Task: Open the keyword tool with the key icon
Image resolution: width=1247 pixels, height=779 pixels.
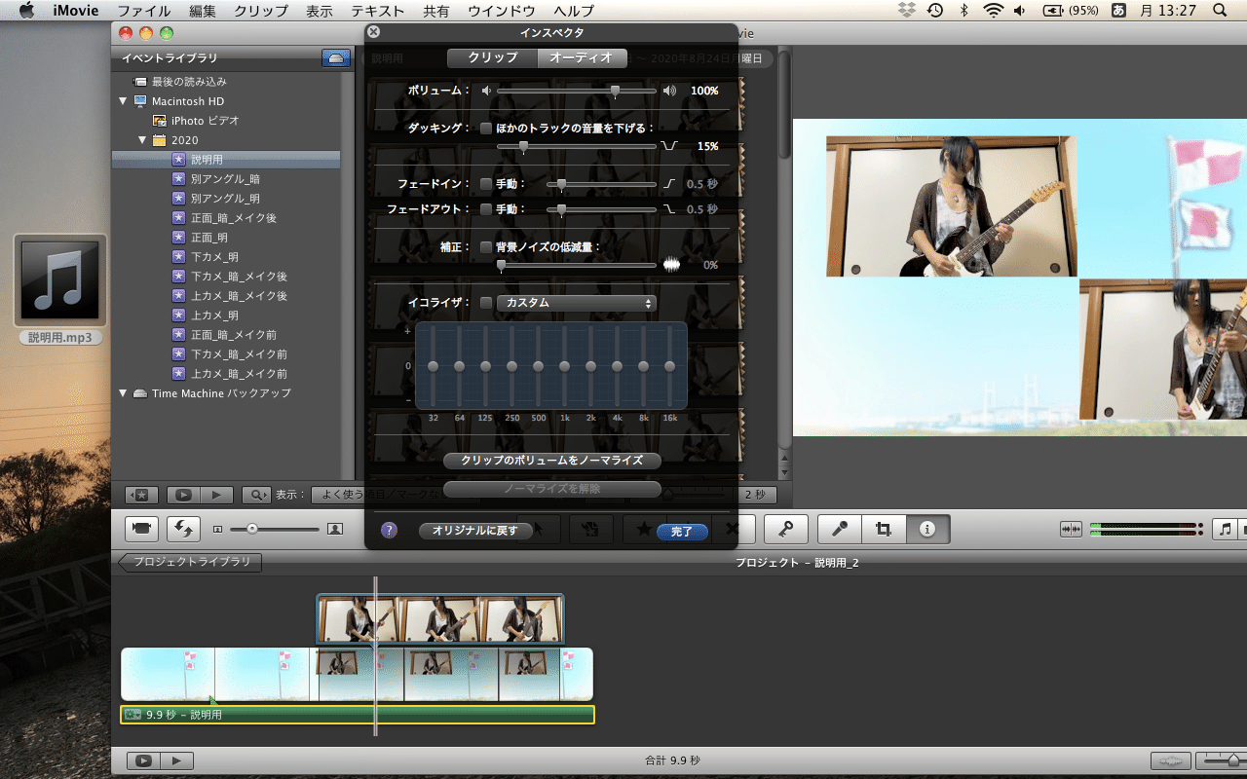Action: pyautogui.click(x=784, y=529)
